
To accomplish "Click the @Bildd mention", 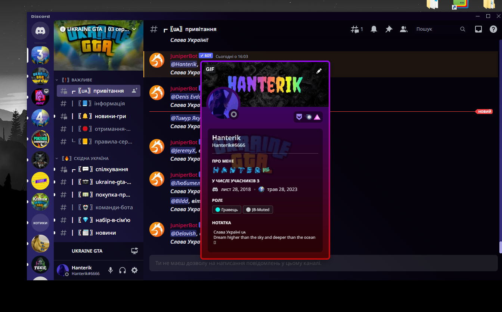I will click(179, 201).
